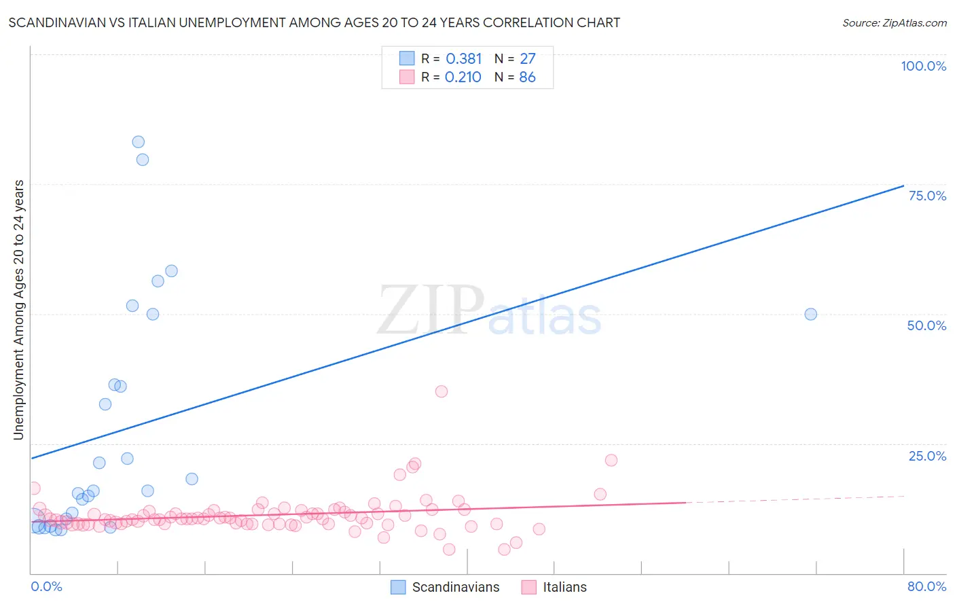955x606 pixels.
Task: Click the rotated y-axis title on the left
Action: tap(18, 310)
